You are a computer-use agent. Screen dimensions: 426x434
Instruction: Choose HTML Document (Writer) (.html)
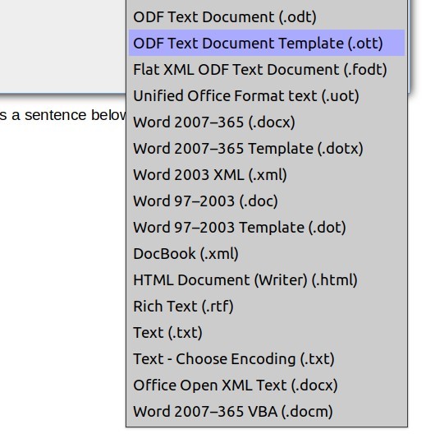pyautogui.click(x=267, y=279)
